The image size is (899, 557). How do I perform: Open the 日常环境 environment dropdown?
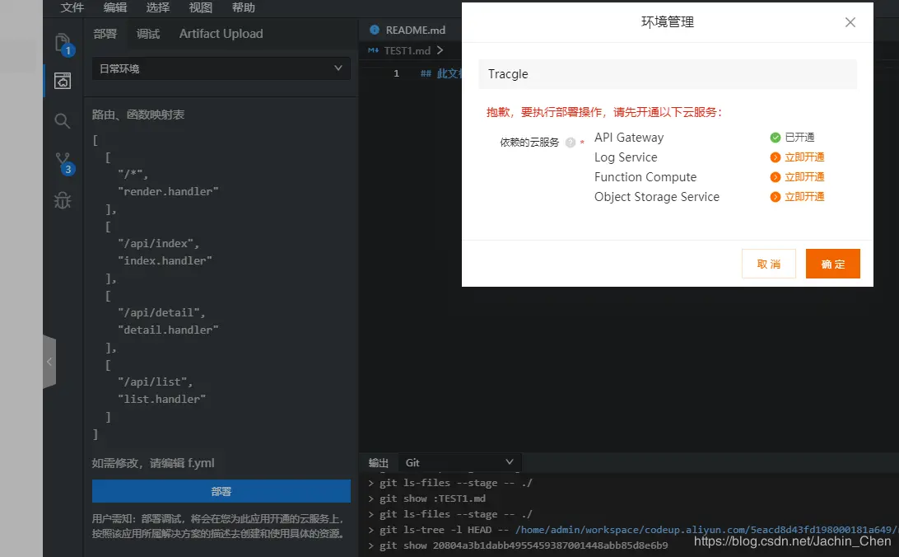[x=221, y=68]
